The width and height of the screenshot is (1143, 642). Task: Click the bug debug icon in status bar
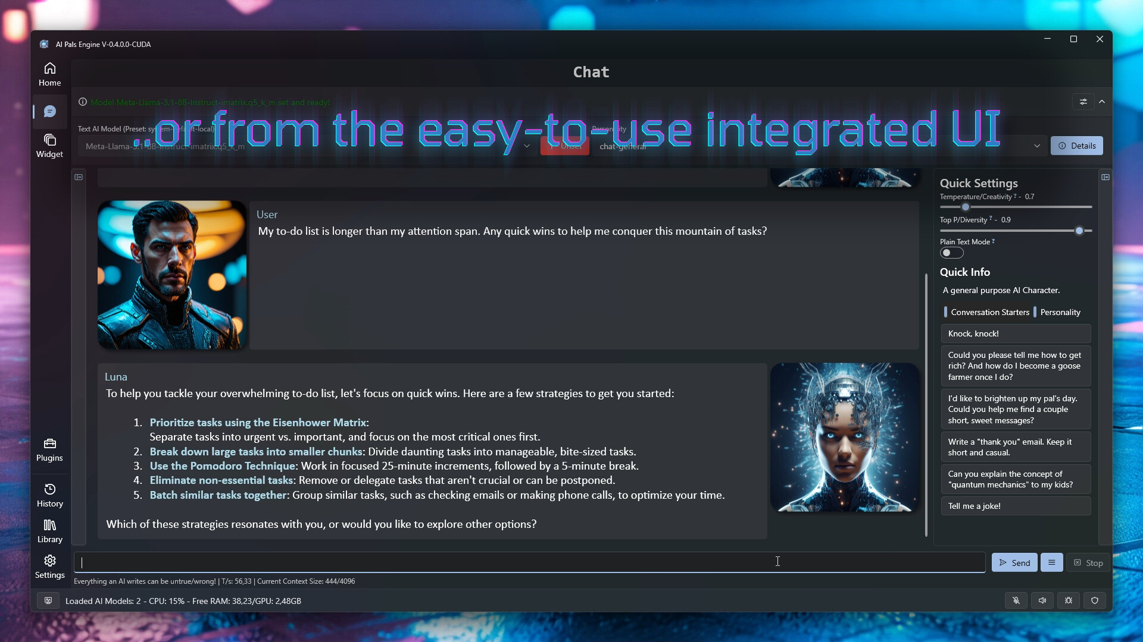(x=1069, y=600)
